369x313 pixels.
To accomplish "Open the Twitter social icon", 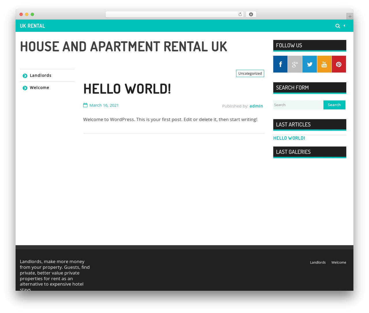I will pos(310,64).
